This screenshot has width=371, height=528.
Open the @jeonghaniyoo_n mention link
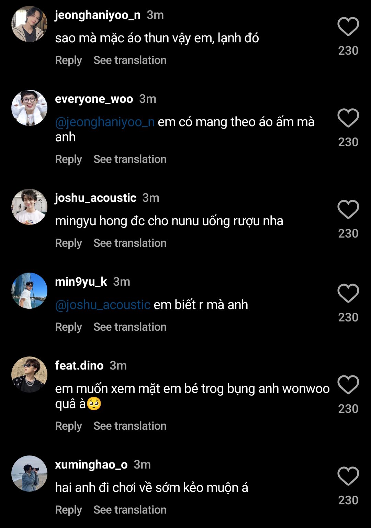[105, 122]
